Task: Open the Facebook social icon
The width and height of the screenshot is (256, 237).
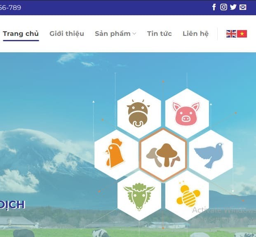Action: (x=214, y=7)
